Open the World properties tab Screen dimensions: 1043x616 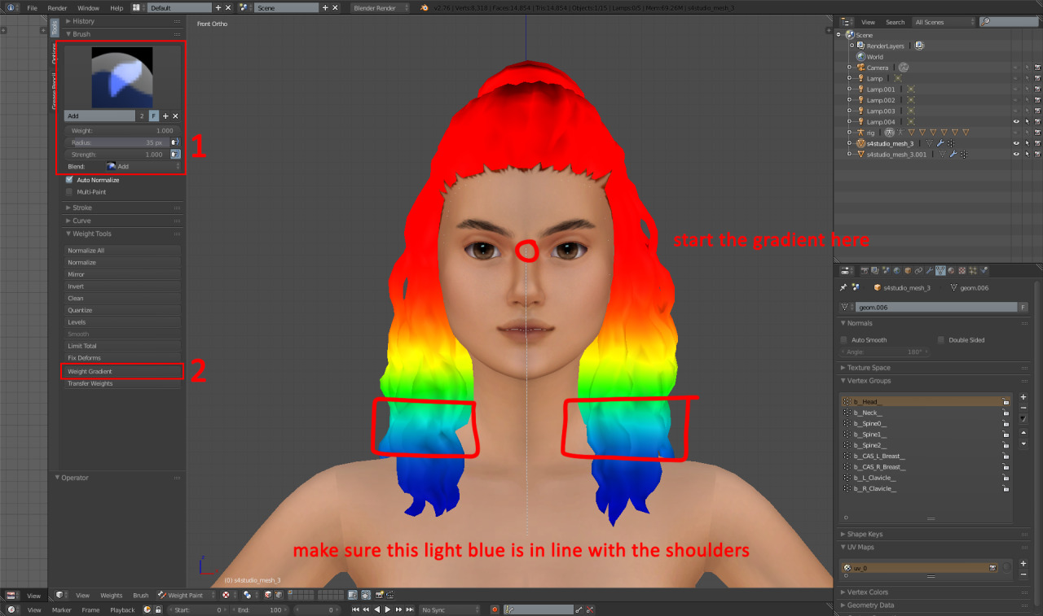897,271
